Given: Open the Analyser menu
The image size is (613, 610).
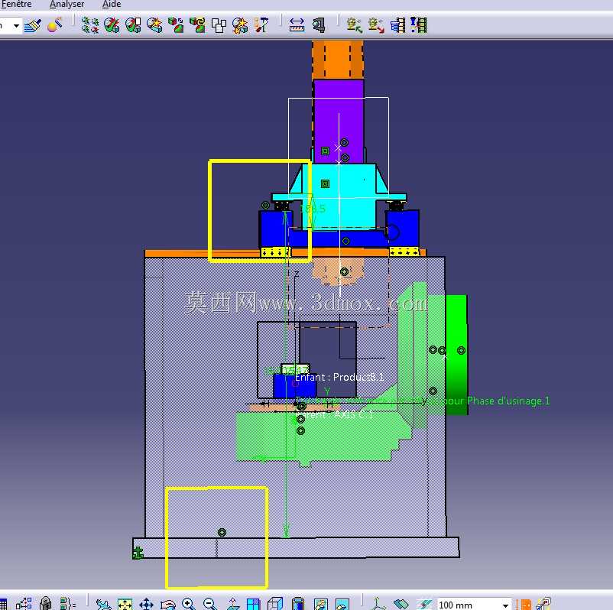Looking at the screenshot, I should (x=66, y=5).
